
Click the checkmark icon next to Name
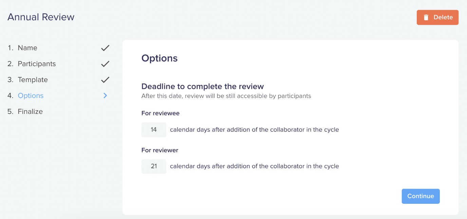pyautogui.click(x=105, y=48)
